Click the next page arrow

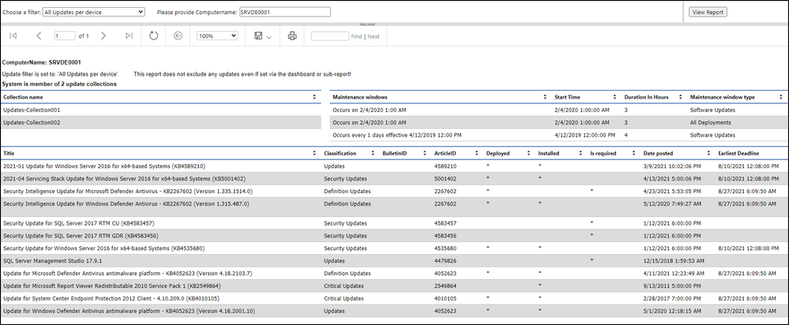(103, 36)
